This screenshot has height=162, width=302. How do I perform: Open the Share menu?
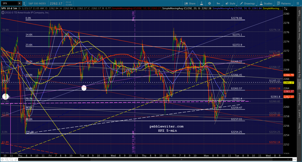[x=190, y=4]
